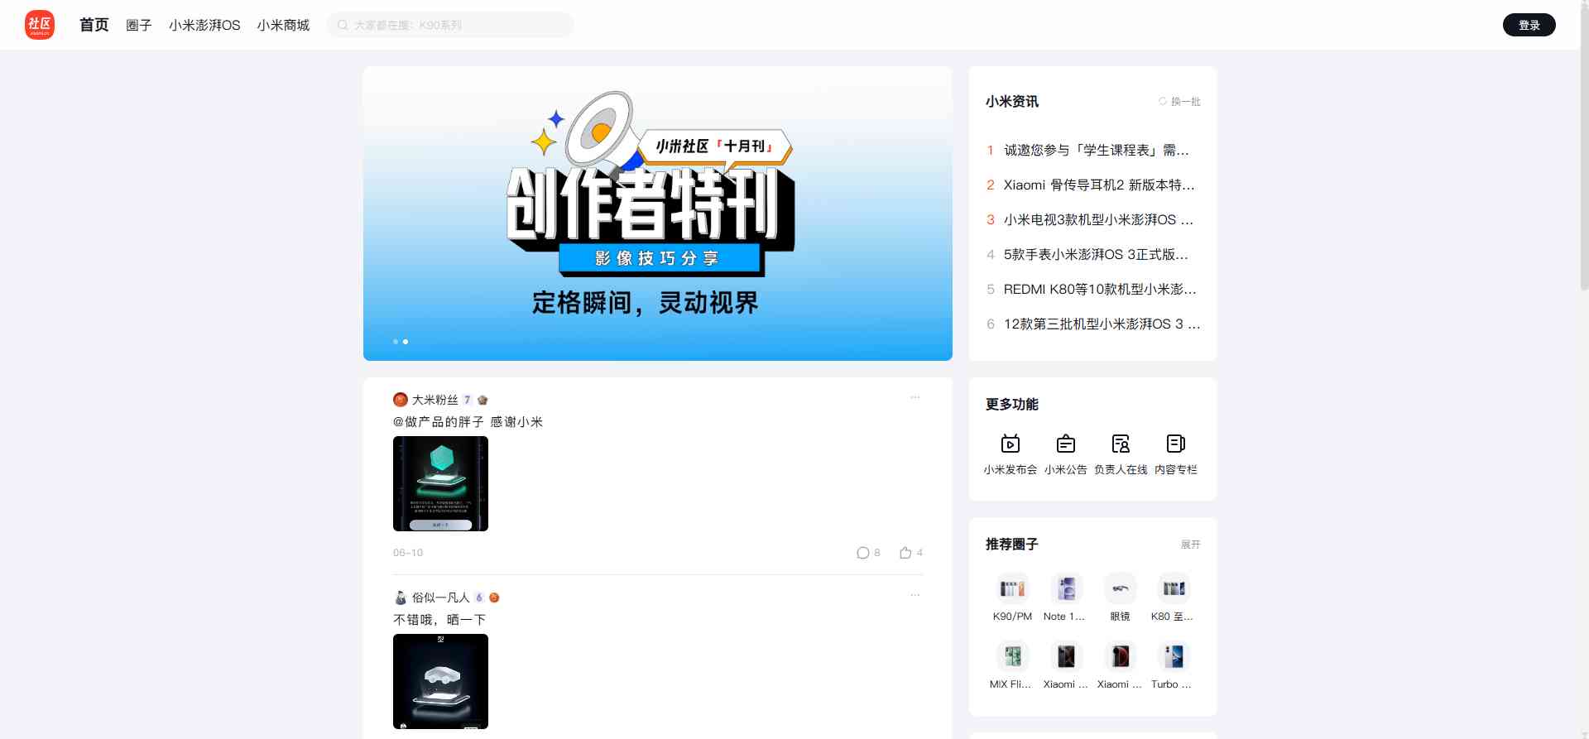Open the 负责人在线 icon
1589x739 pixels.
(x=1121, y=444)
